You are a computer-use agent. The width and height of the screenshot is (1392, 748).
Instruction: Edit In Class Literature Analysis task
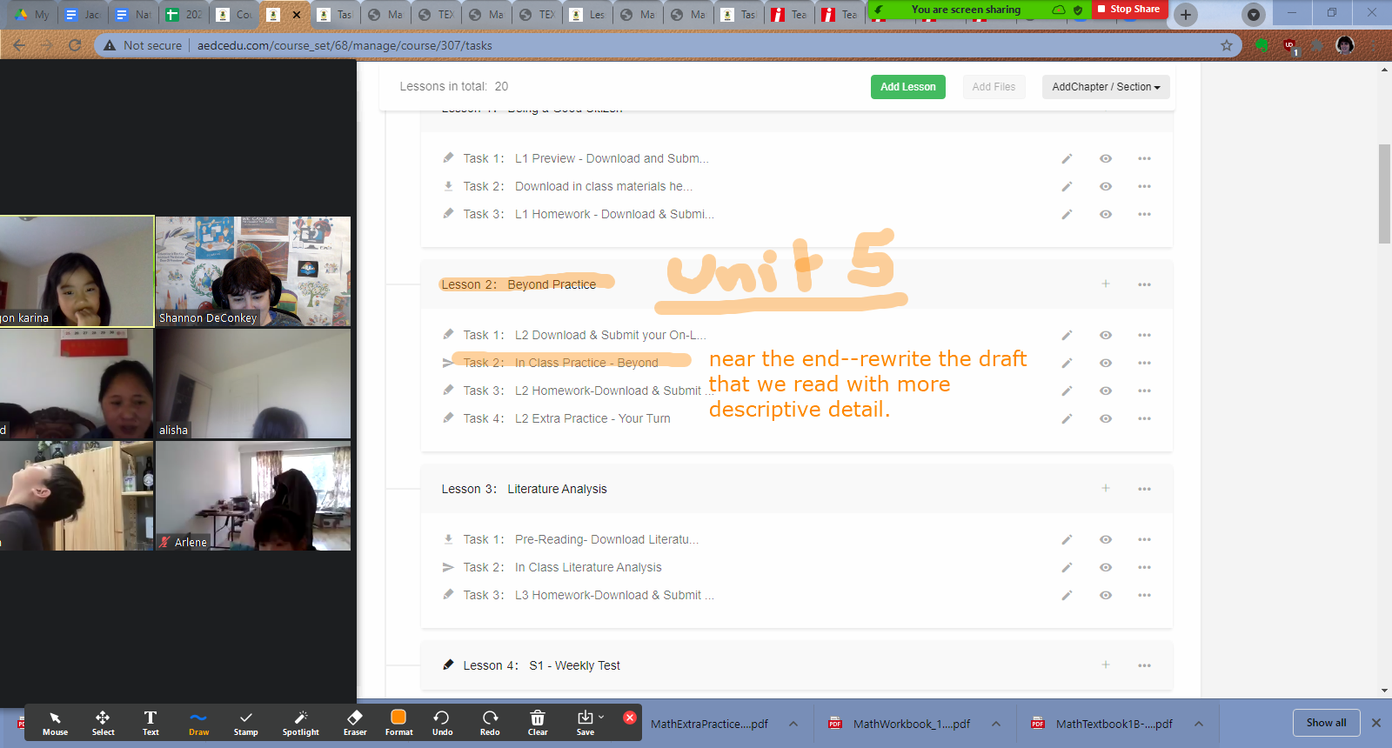1067,567
